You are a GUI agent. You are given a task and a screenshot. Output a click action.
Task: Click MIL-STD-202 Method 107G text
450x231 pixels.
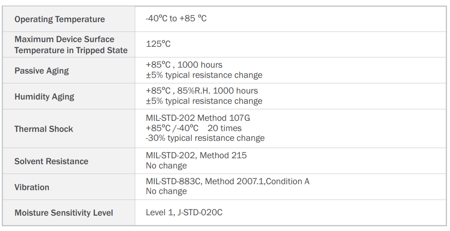(x=198, y=118)
